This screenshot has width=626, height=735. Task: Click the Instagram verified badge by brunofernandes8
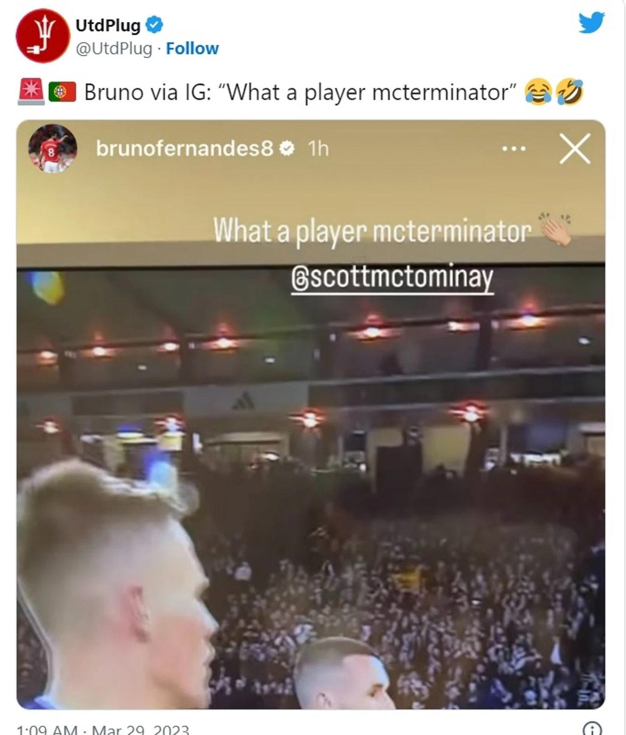pos(287,149)
